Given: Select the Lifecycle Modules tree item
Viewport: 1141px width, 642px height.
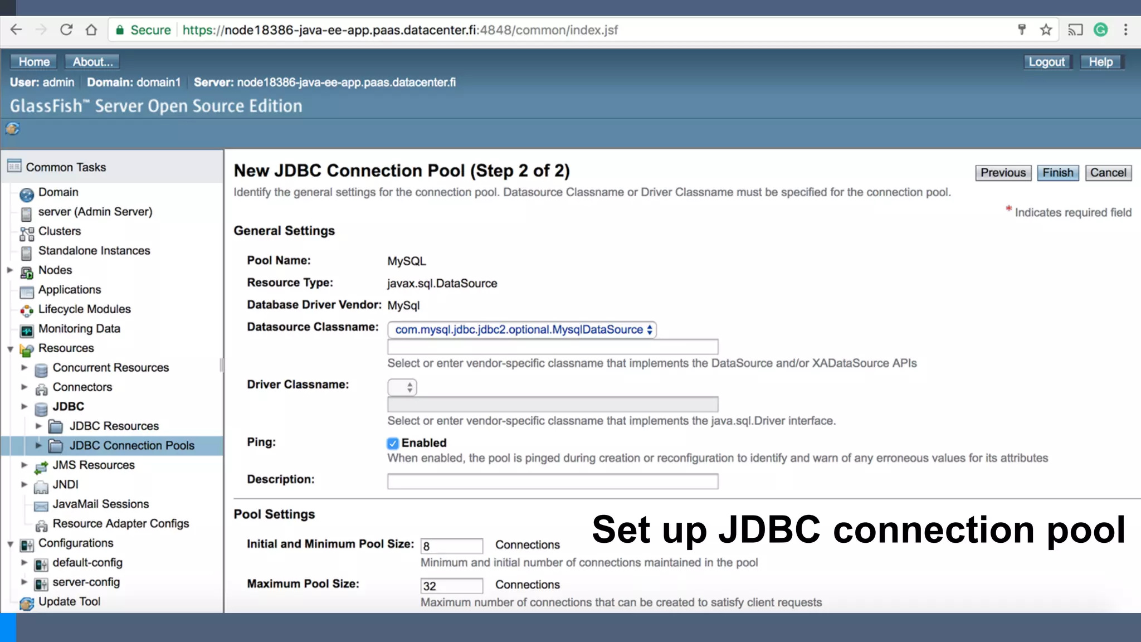Looking at the screenshot, I should (x=85, y=309).
